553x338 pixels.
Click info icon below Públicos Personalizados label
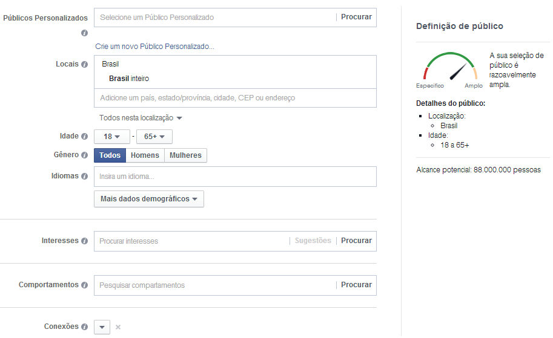(x=85, y=33)
